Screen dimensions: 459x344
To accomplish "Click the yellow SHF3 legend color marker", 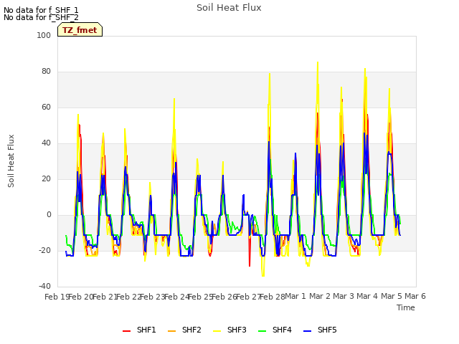I will tap(217, 331).
